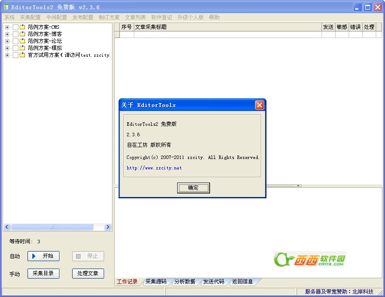Expand the 范例方案-博客 tree node
The width and height of the screenshot is (385, 297).
click(x=7, y=34)
